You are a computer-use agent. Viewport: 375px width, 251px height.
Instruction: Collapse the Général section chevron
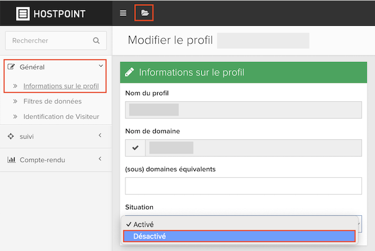click(x=101, y=66)
